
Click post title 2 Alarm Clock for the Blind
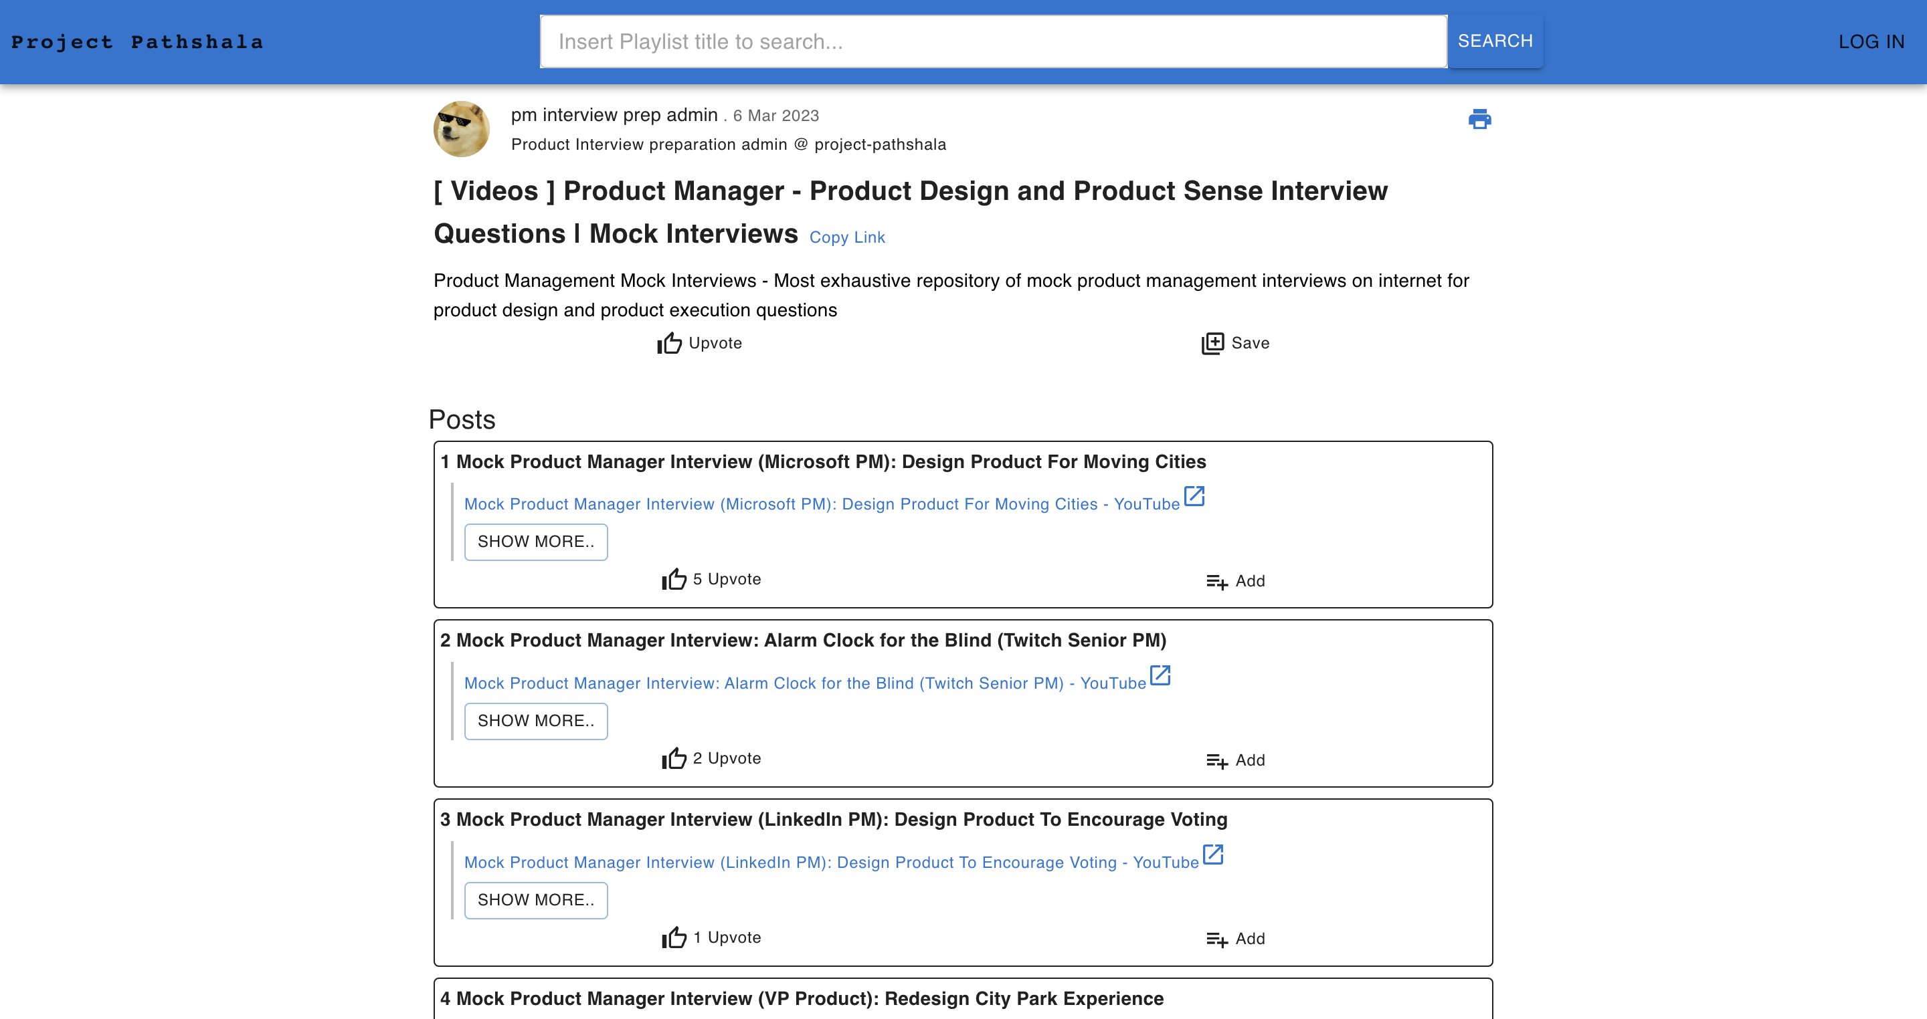pyautogui.click(x=803, y=641)
